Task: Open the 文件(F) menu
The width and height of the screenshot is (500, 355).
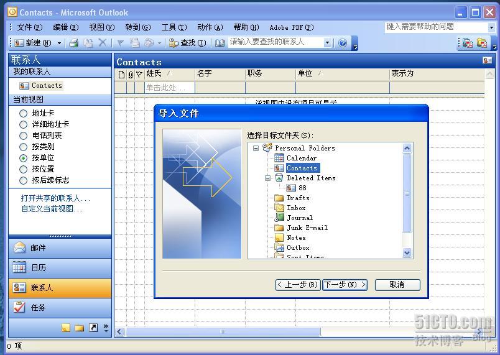Action: pyautogui.click(x=29, y=27)
